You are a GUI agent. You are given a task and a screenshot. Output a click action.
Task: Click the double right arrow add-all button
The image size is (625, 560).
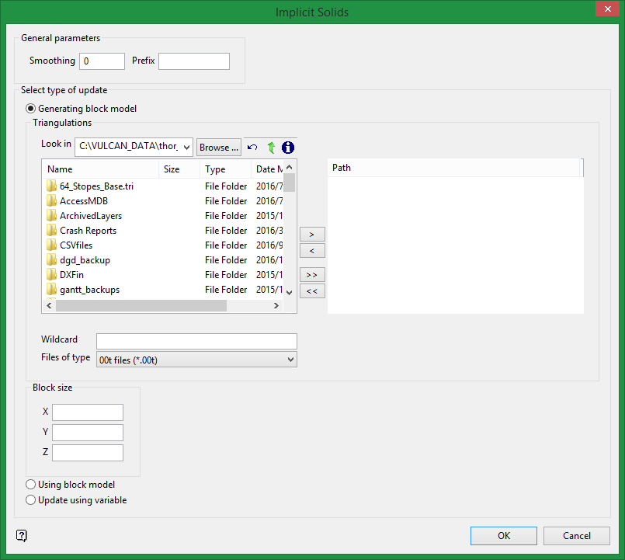[x=312, y=275]
